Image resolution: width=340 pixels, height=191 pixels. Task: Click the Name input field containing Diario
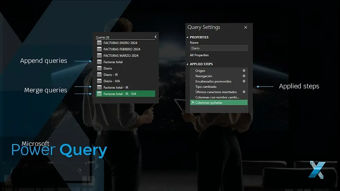(219, 48)
